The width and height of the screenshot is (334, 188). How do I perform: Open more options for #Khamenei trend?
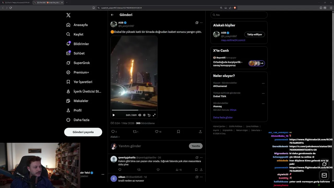click(263, 84)
